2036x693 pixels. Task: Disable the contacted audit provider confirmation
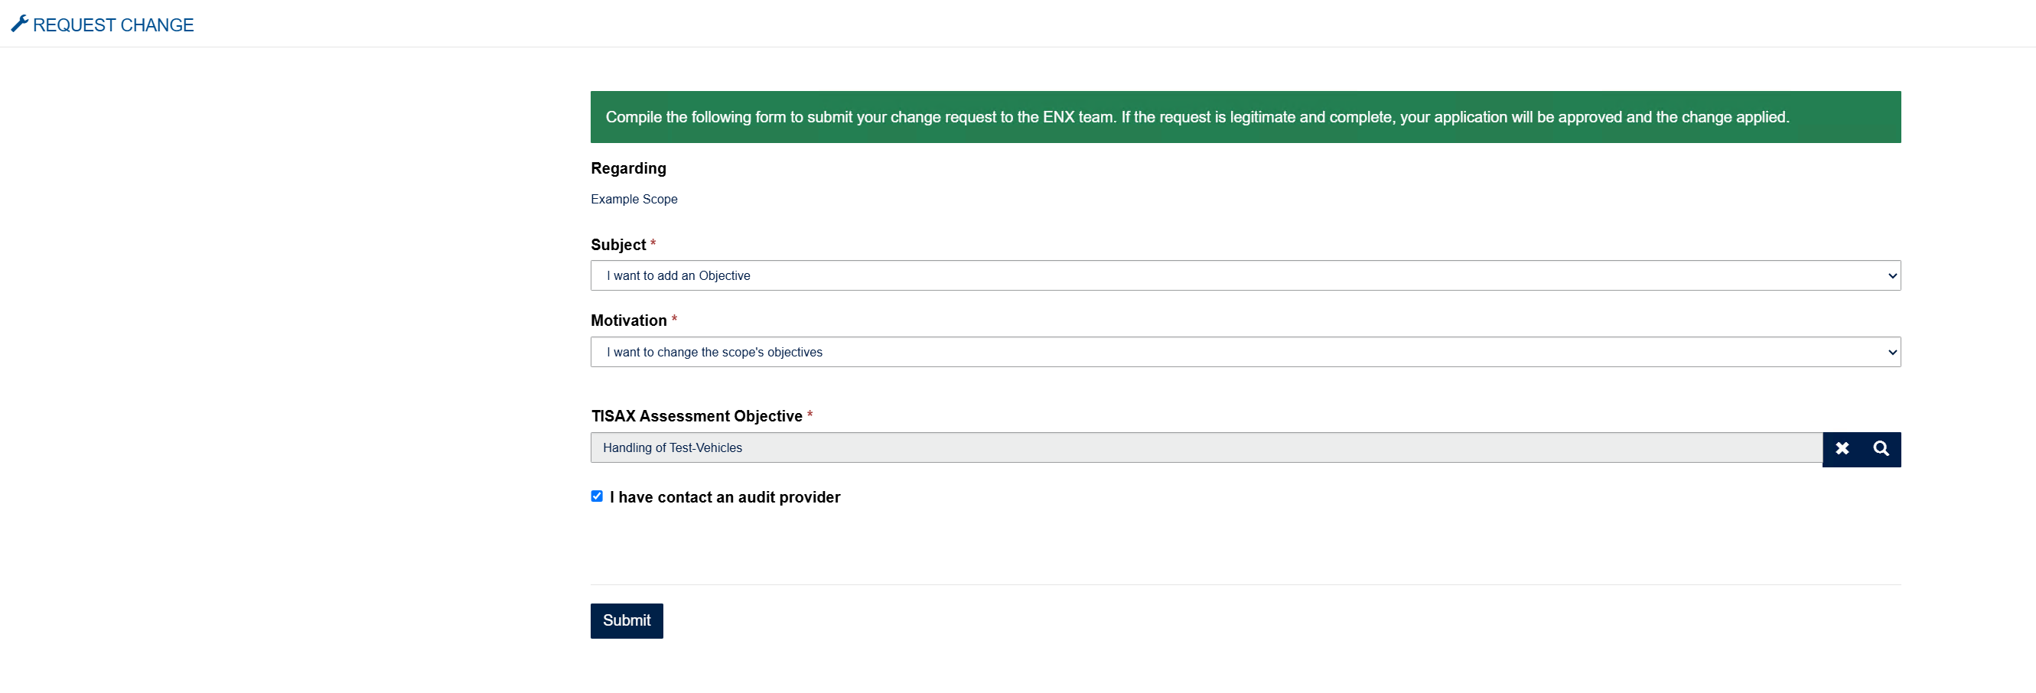597,496
